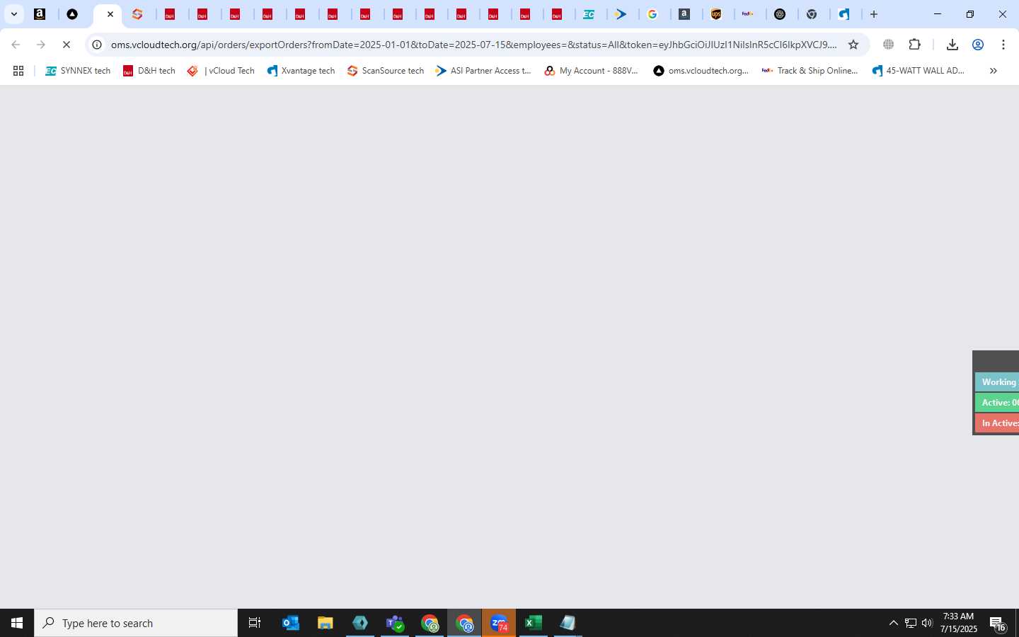This screenshot has width=1019, height=637.
Task: Open the Xvantage tech bookmark
Action: pos(301,71)
